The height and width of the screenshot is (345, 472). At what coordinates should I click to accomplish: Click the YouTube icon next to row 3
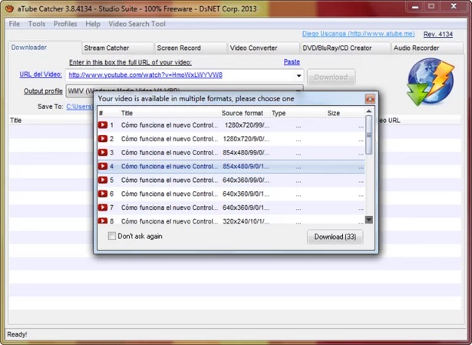[103, 152]
